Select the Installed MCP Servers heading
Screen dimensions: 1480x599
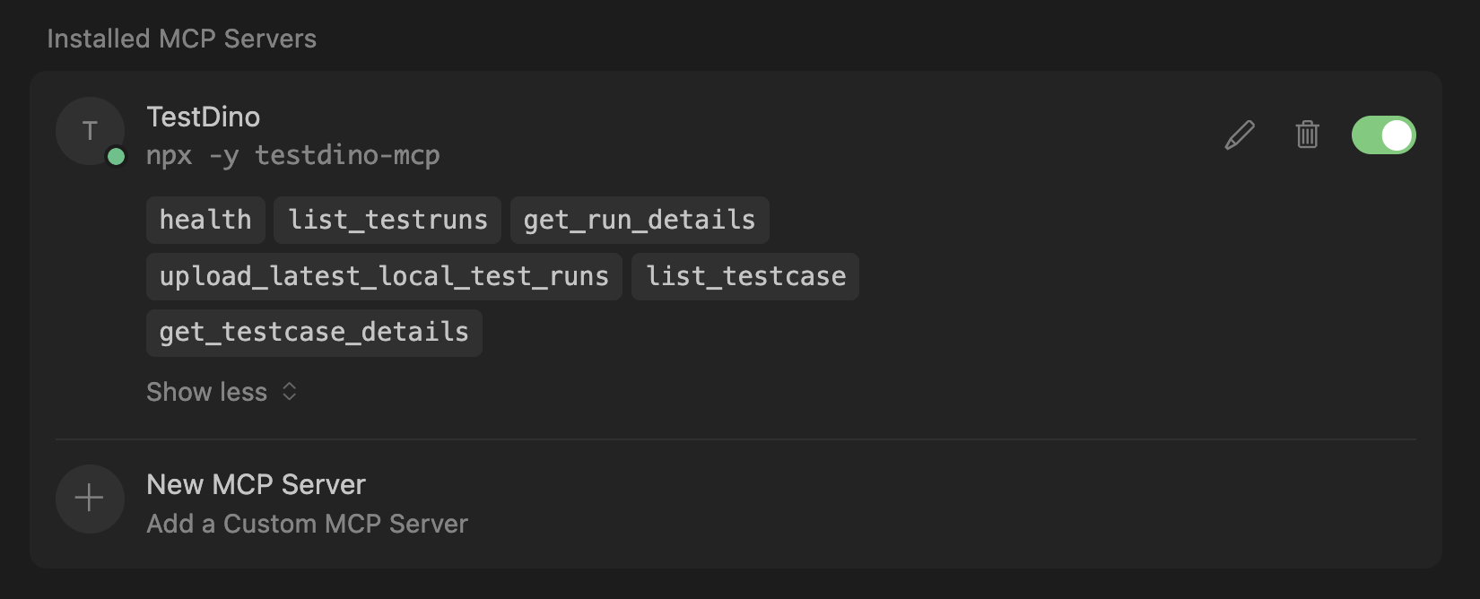click(x=182, y=39)
